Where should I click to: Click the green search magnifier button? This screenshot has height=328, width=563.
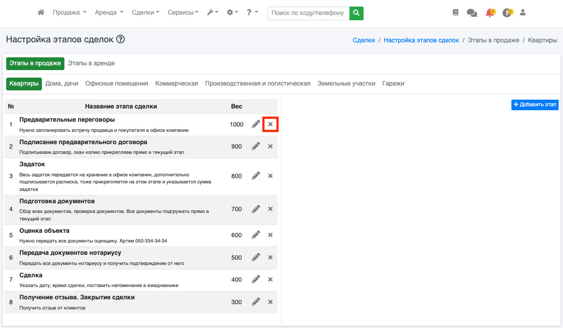click(x=356, y=13)
